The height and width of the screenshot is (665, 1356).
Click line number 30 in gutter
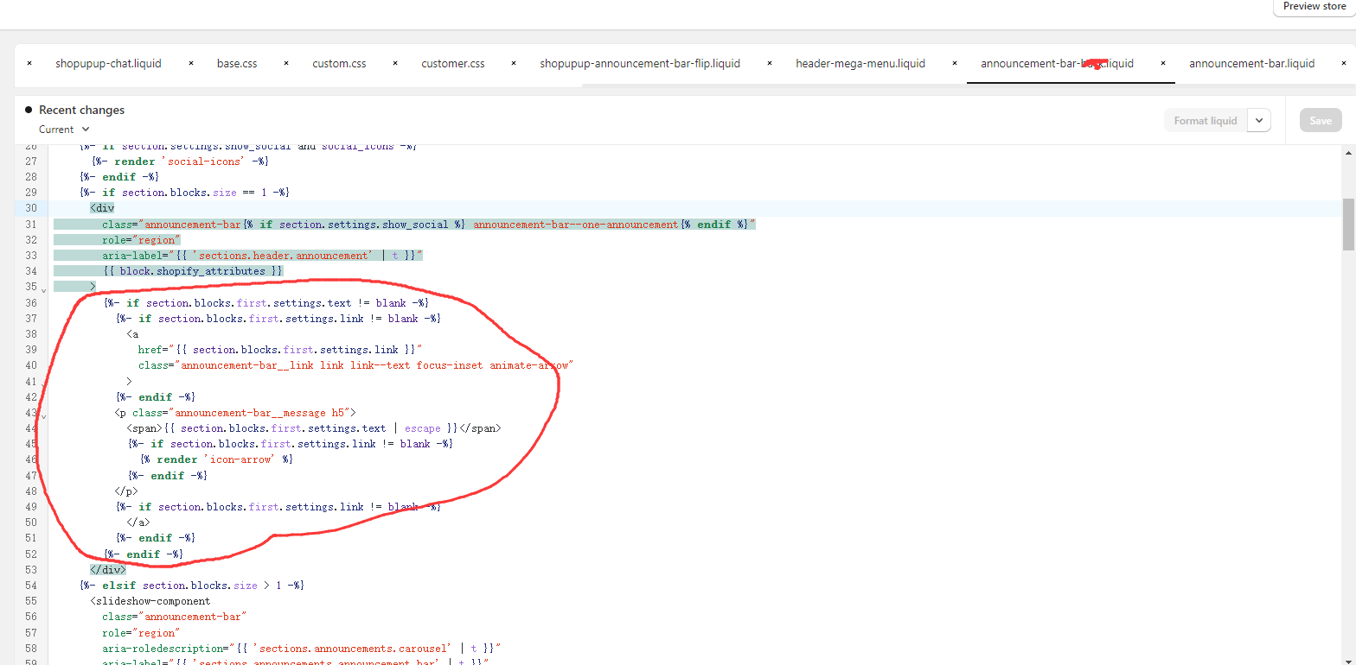[x=31, y=208]
